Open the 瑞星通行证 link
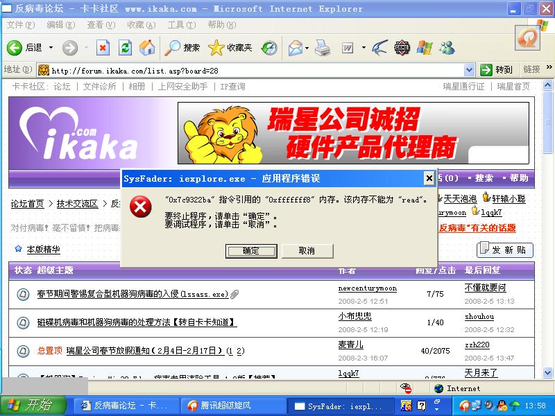The image size is (555, 416). point(463,86)
